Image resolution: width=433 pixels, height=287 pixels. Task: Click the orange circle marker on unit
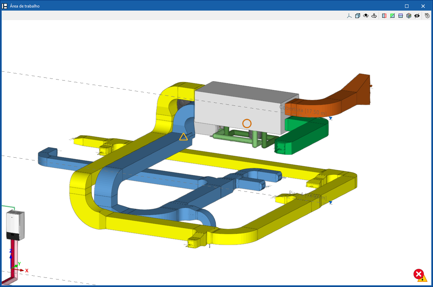pyautogui.click(x=247, y=124)
